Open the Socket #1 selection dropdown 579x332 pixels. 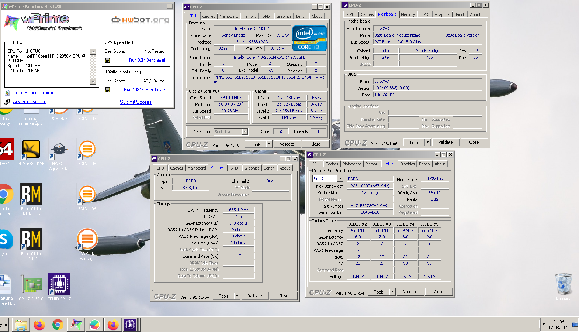click(x=245, y=132)
